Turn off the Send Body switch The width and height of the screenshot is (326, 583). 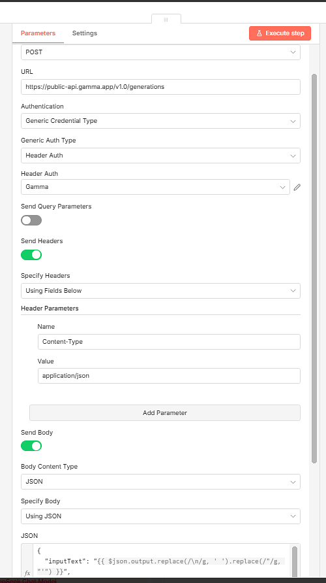coord(31,446)
